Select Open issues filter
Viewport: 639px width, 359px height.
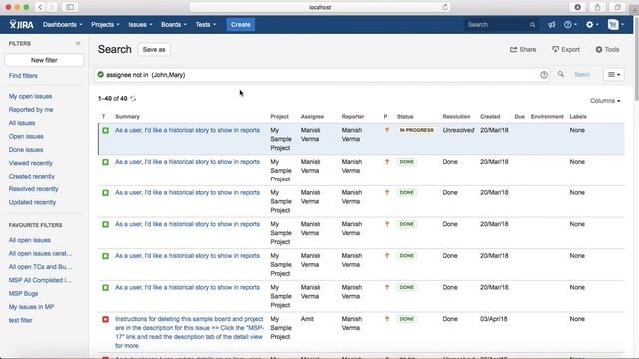coord(26,136)
